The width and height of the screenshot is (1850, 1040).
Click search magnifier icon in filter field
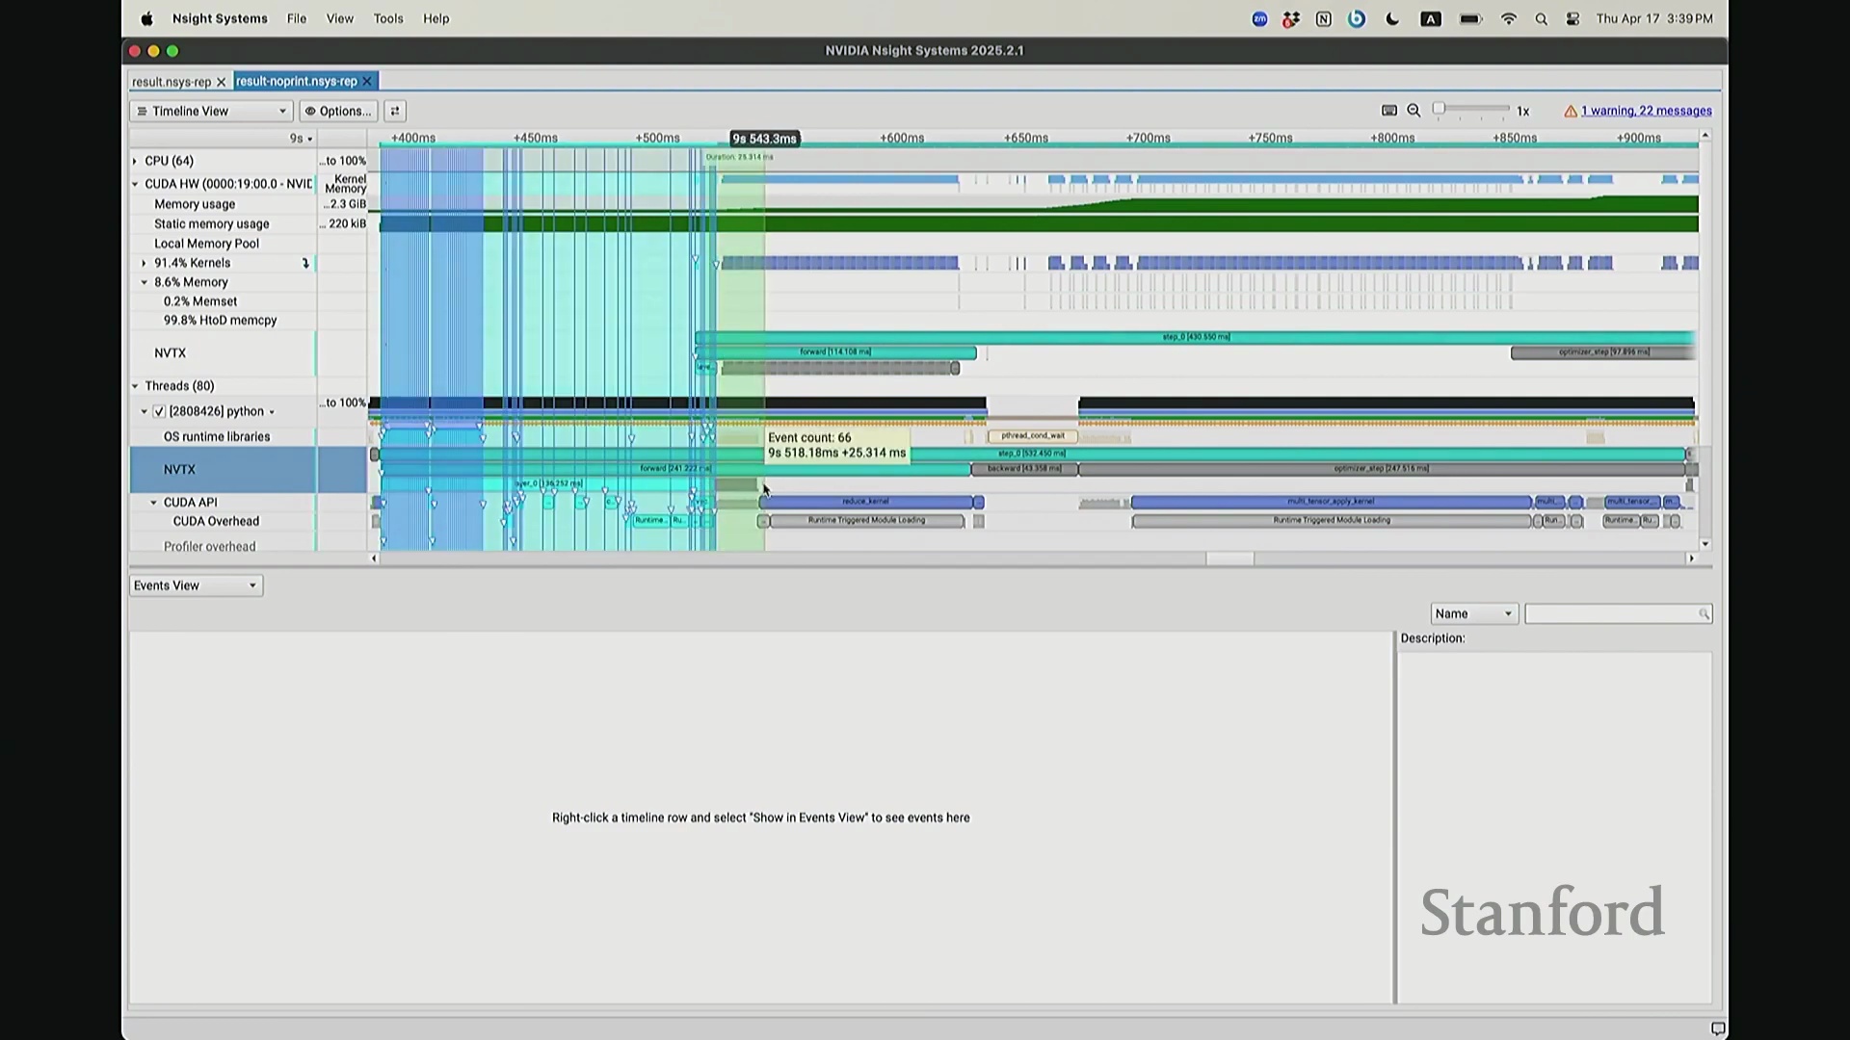pos(1704,614)
